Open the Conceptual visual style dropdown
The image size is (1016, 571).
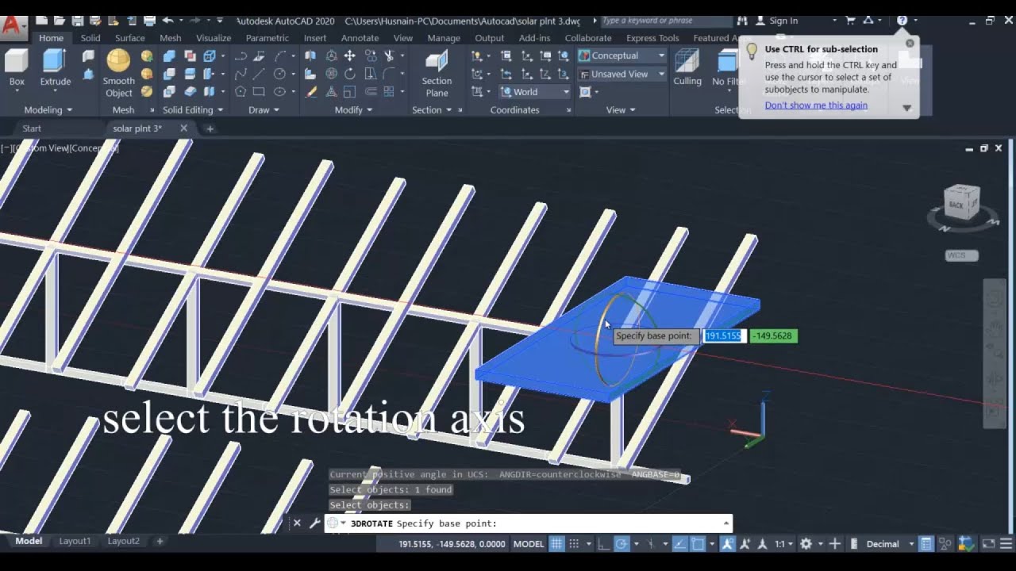(x=622, y=56)
